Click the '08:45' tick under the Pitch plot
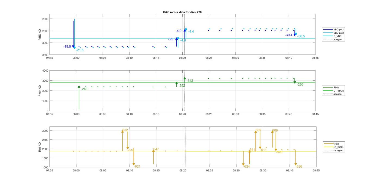The width and height of the screenshot is (381, 188). click(315, 114)
